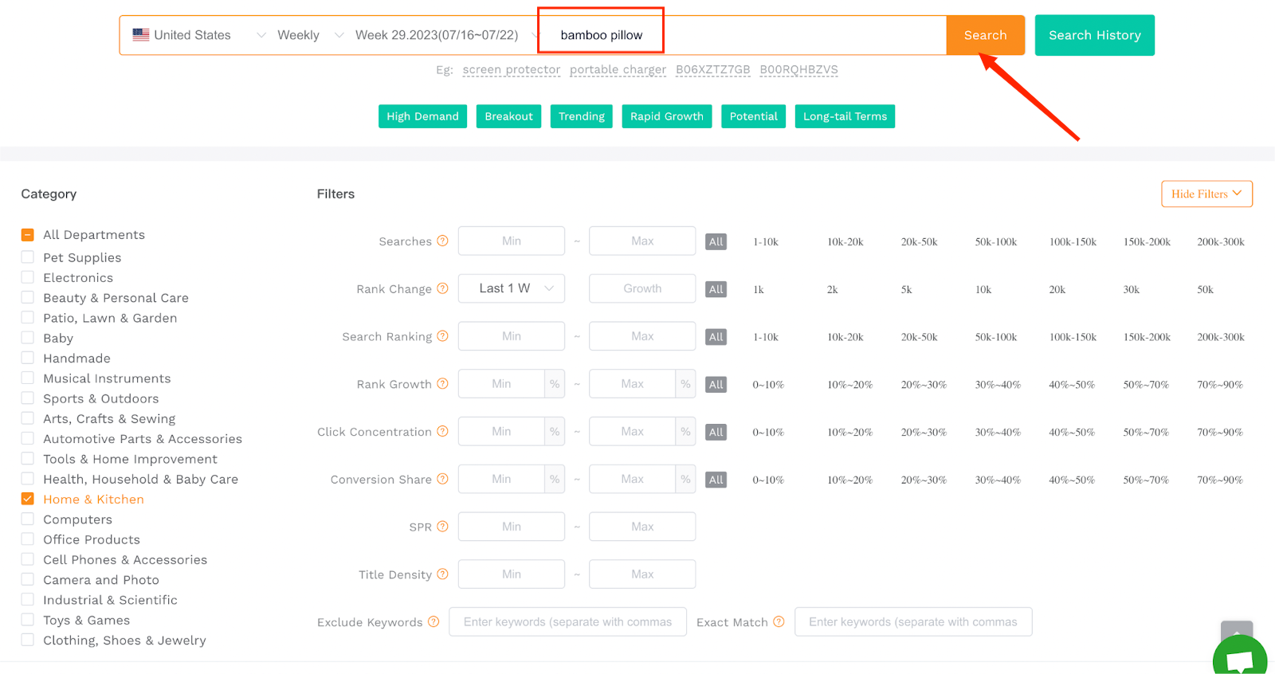The width and height of the screenshot is (1275, 674).
Task: Collapse filters with Hide Filters button
Action: point(1206,194)
